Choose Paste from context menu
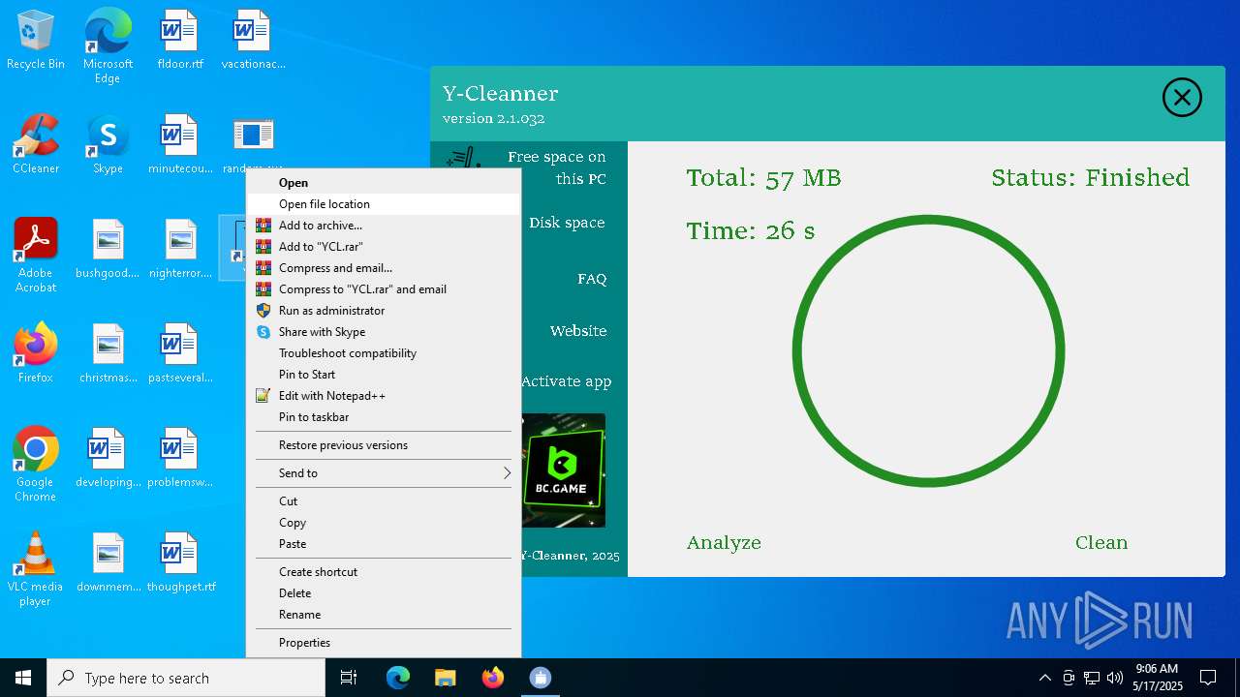This screenshot has height=697, width=1240. 384,544
